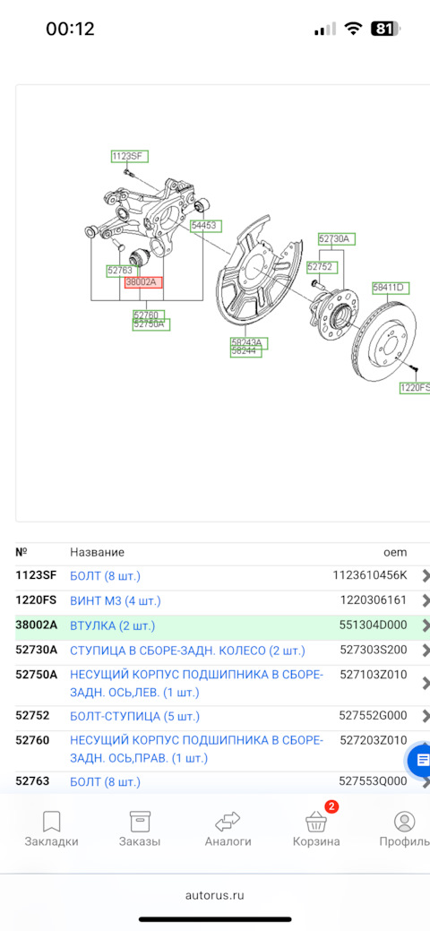Open the ВИНТ М3 (4 шт.) link
This screenshot has width=430, height=931.
click(116, 601)
